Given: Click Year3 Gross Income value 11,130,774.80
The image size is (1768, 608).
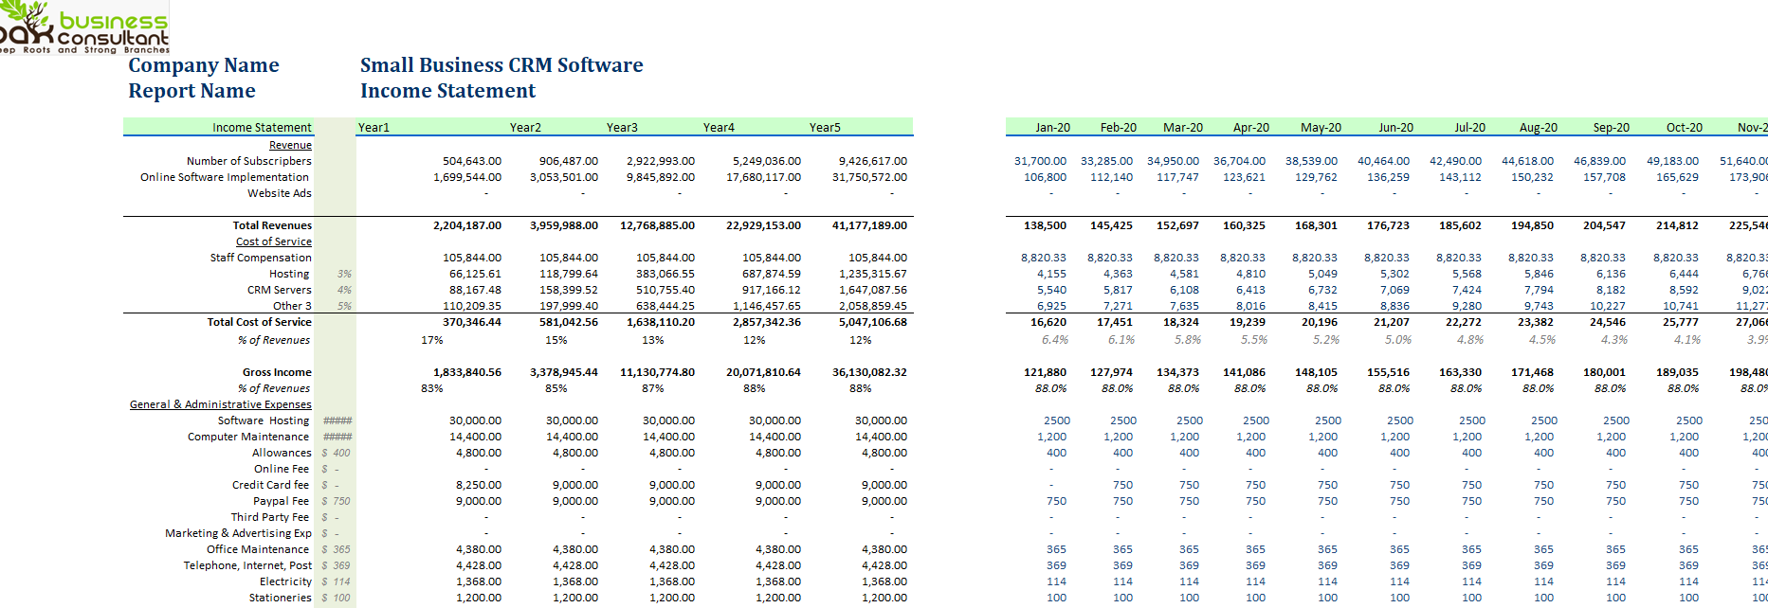Looking at the screenshot, I should 658,372.
